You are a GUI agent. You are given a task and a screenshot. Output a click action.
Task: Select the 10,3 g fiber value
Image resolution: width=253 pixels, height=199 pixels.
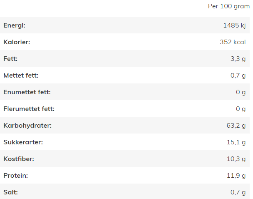click(236, 159)
